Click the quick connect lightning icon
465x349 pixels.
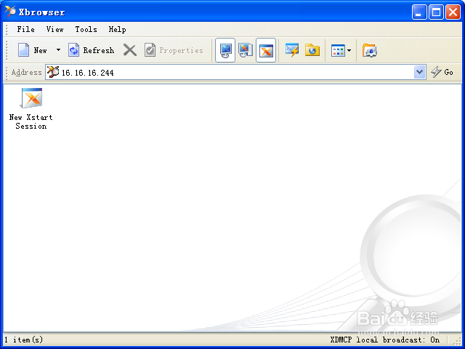coord(292,50)
